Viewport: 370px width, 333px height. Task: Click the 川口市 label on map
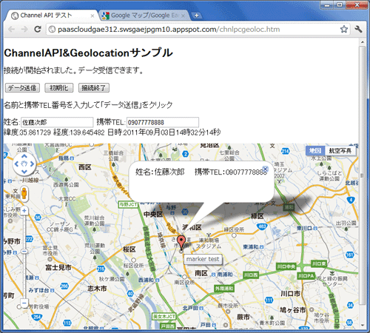(x=290, y=294)
